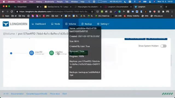Open the Volume page
This screenshot has height=98, width=175.
click(x=71, y=24)
